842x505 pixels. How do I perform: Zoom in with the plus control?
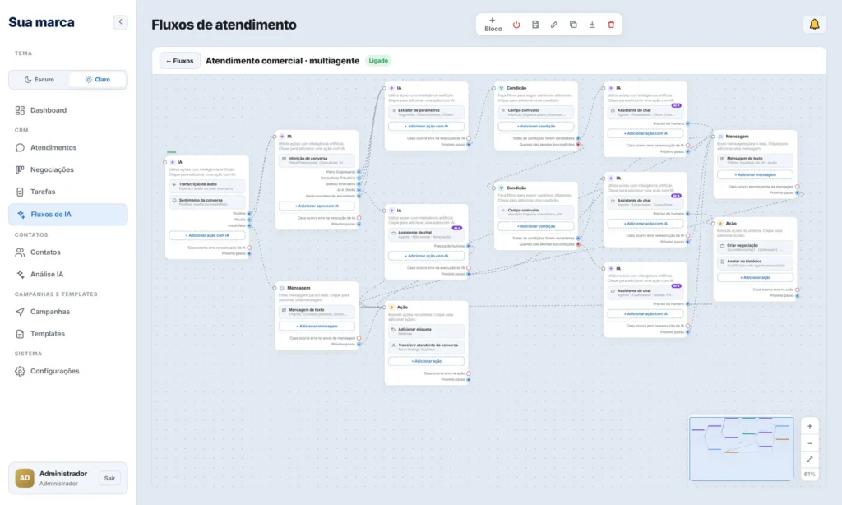pyautogui.click(x=810, y=427)
